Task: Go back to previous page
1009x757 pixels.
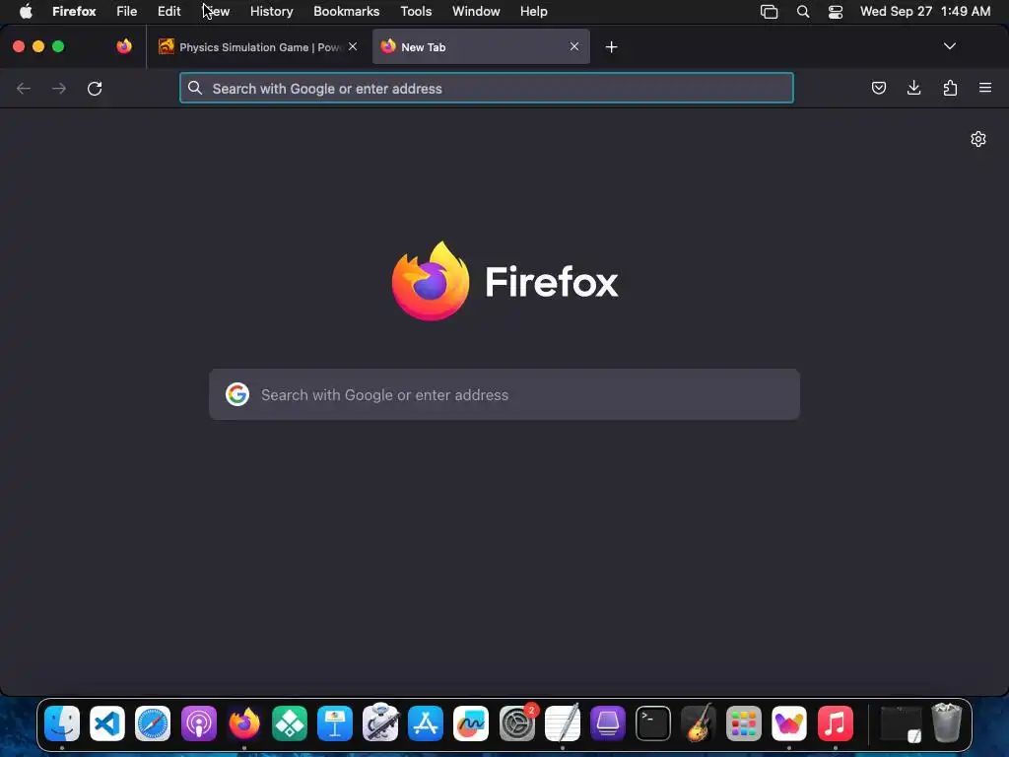Action: point(24,88)
